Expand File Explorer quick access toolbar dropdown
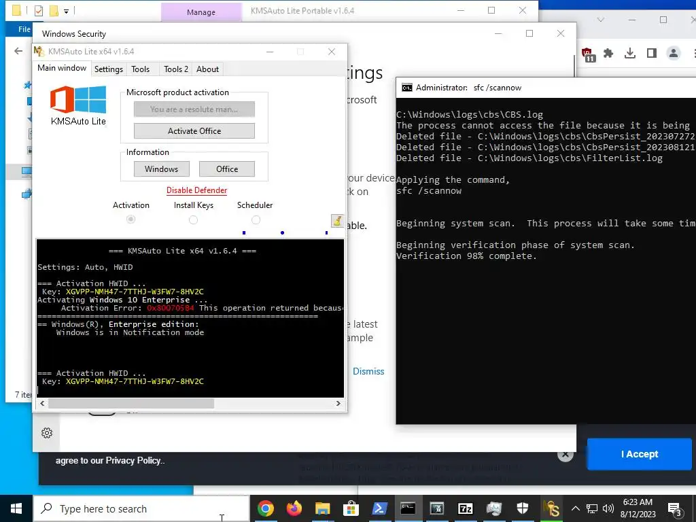This screenshot has width=696, height=522. click(66, 11)
